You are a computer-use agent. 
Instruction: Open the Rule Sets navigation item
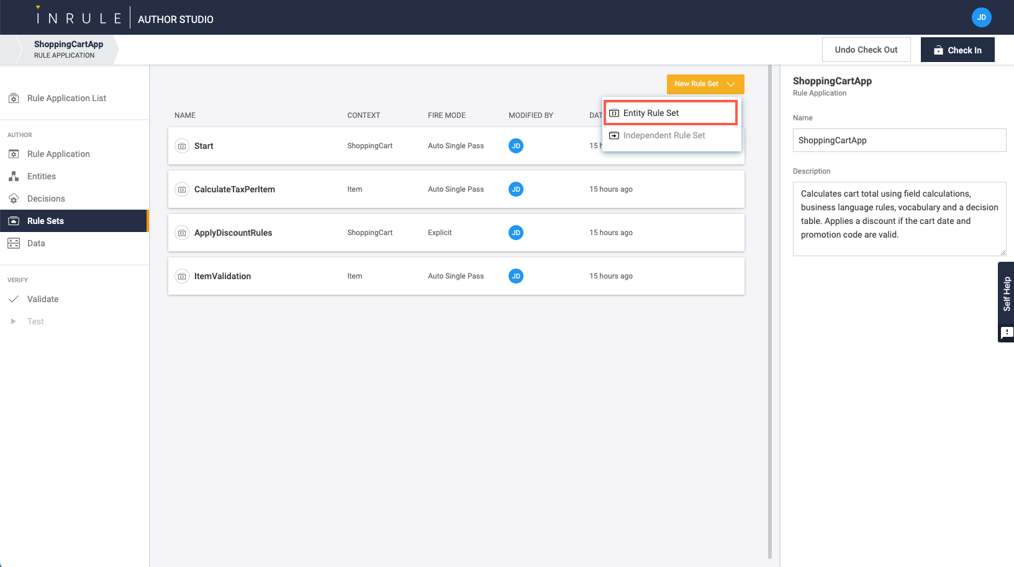click(x=45, y=221)
